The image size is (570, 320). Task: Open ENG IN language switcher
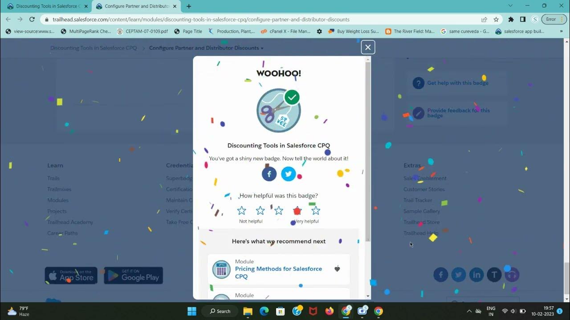pos(491,311)
